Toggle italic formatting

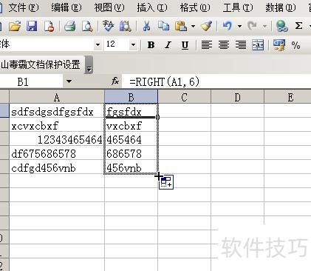[x=168, y=45]
